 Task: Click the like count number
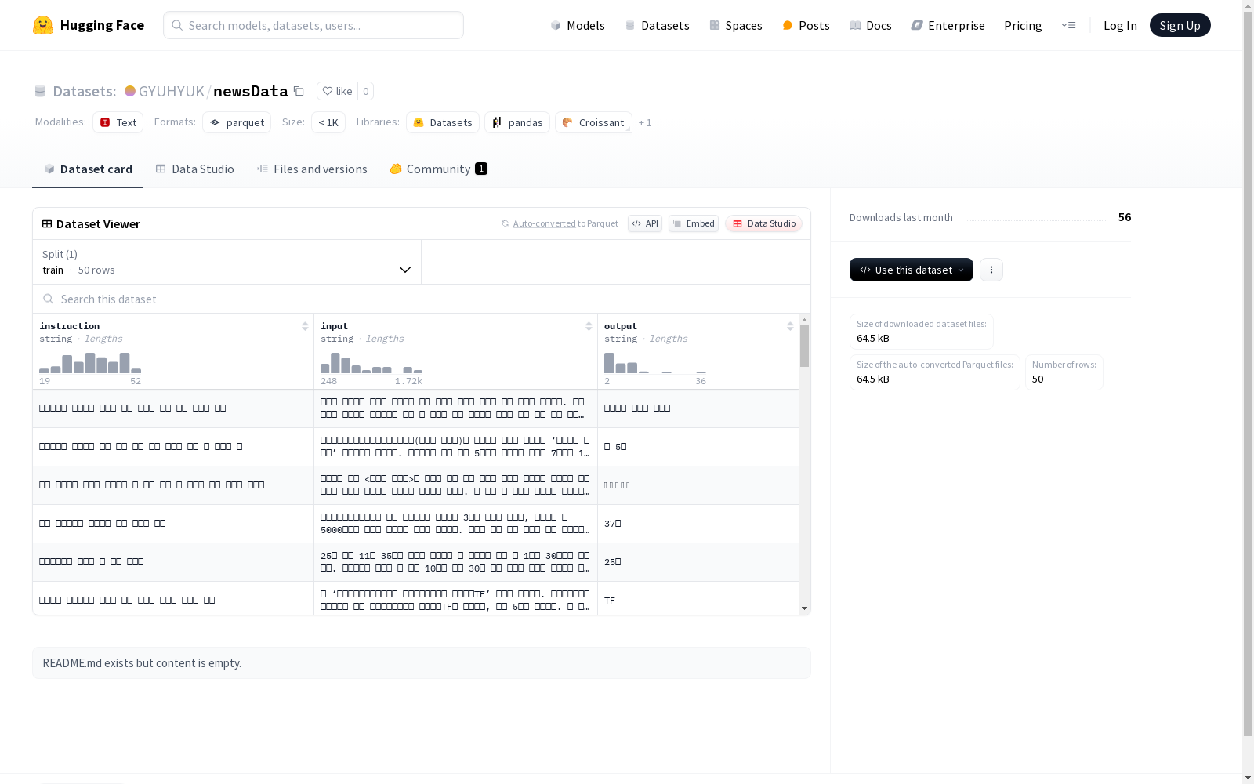point(365,91)
